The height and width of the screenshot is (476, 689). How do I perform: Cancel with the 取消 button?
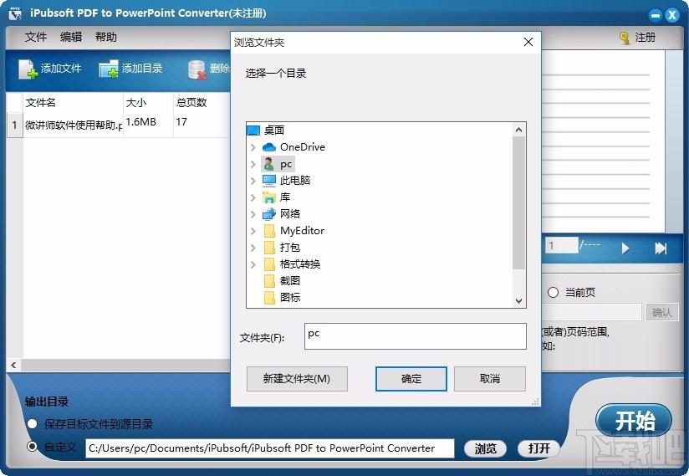[489, 379]
